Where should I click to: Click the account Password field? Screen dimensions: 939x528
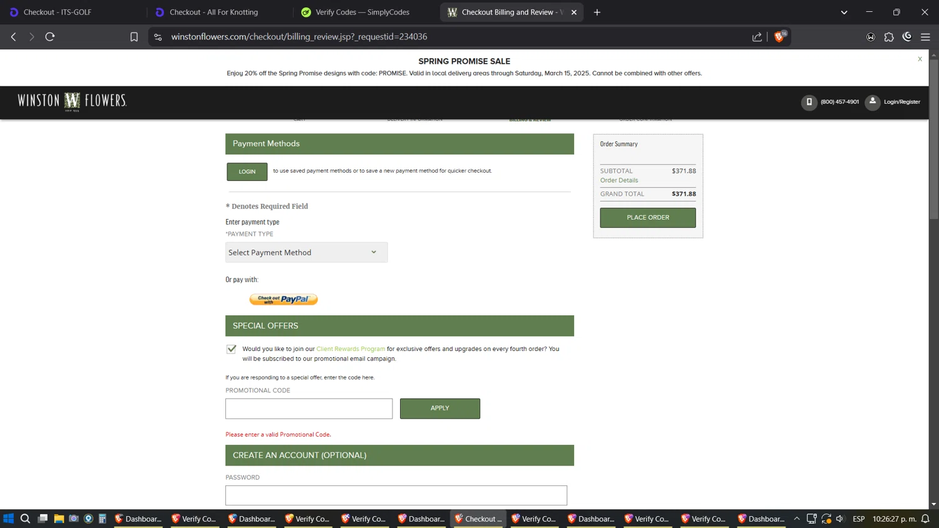[396, 495]
